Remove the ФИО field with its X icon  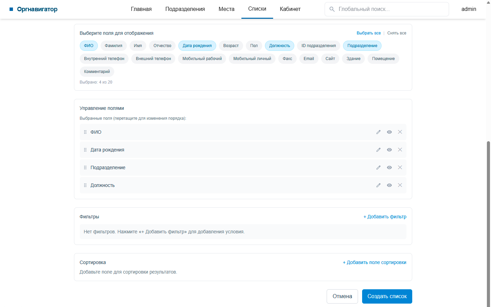click(400, 132)
